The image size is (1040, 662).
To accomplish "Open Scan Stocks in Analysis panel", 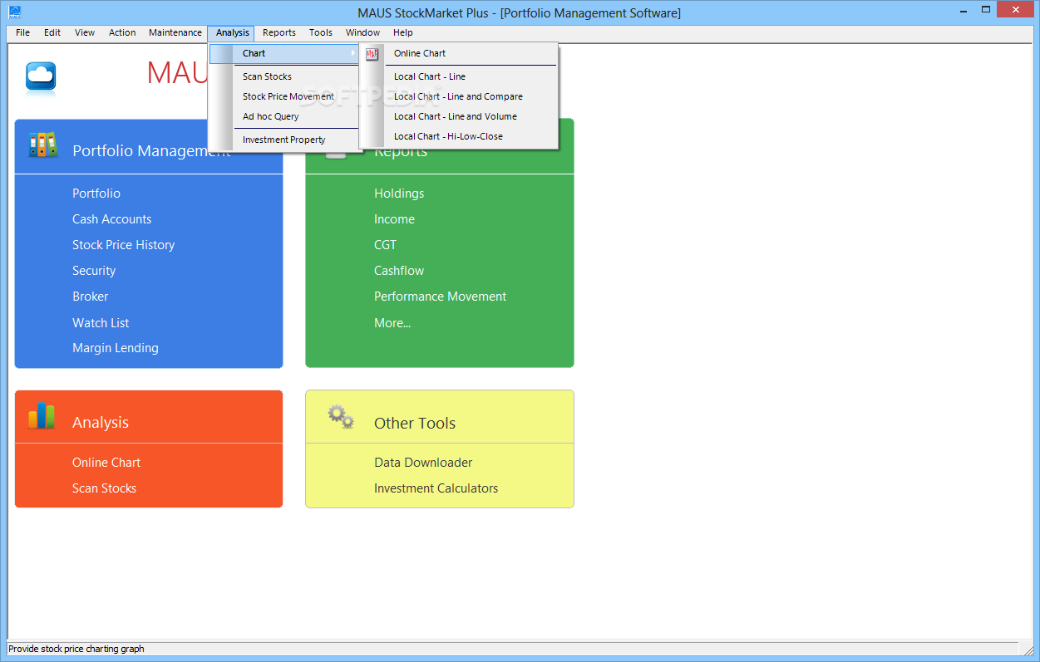I will click(104, 488).
